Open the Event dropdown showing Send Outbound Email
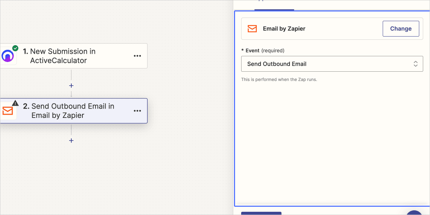 (332, 64)
